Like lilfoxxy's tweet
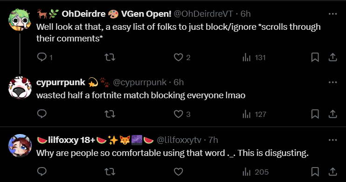 (178, 172)
